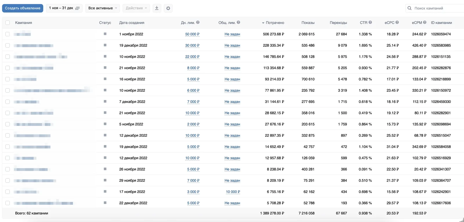
Task: Edit daily limit 50 000 ₽
Action: pyautogui.click(x=192, y=34)
